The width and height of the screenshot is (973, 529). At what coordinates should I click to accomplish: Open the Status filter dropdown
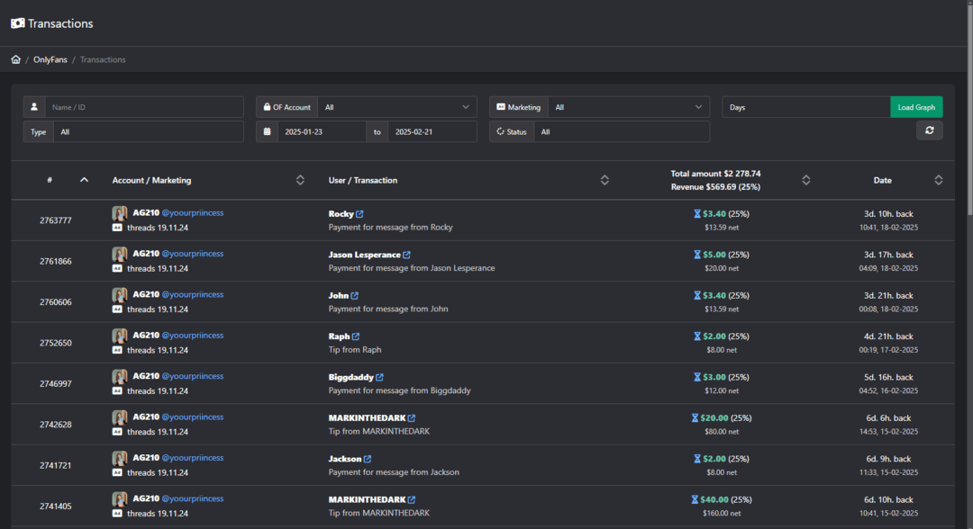(622, 131)
